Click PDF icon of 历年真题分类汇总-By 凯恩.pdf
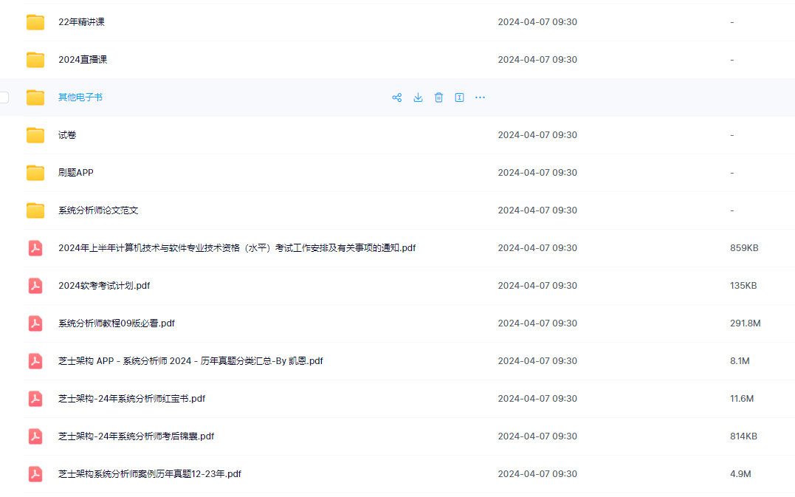 tap(35, 361)
